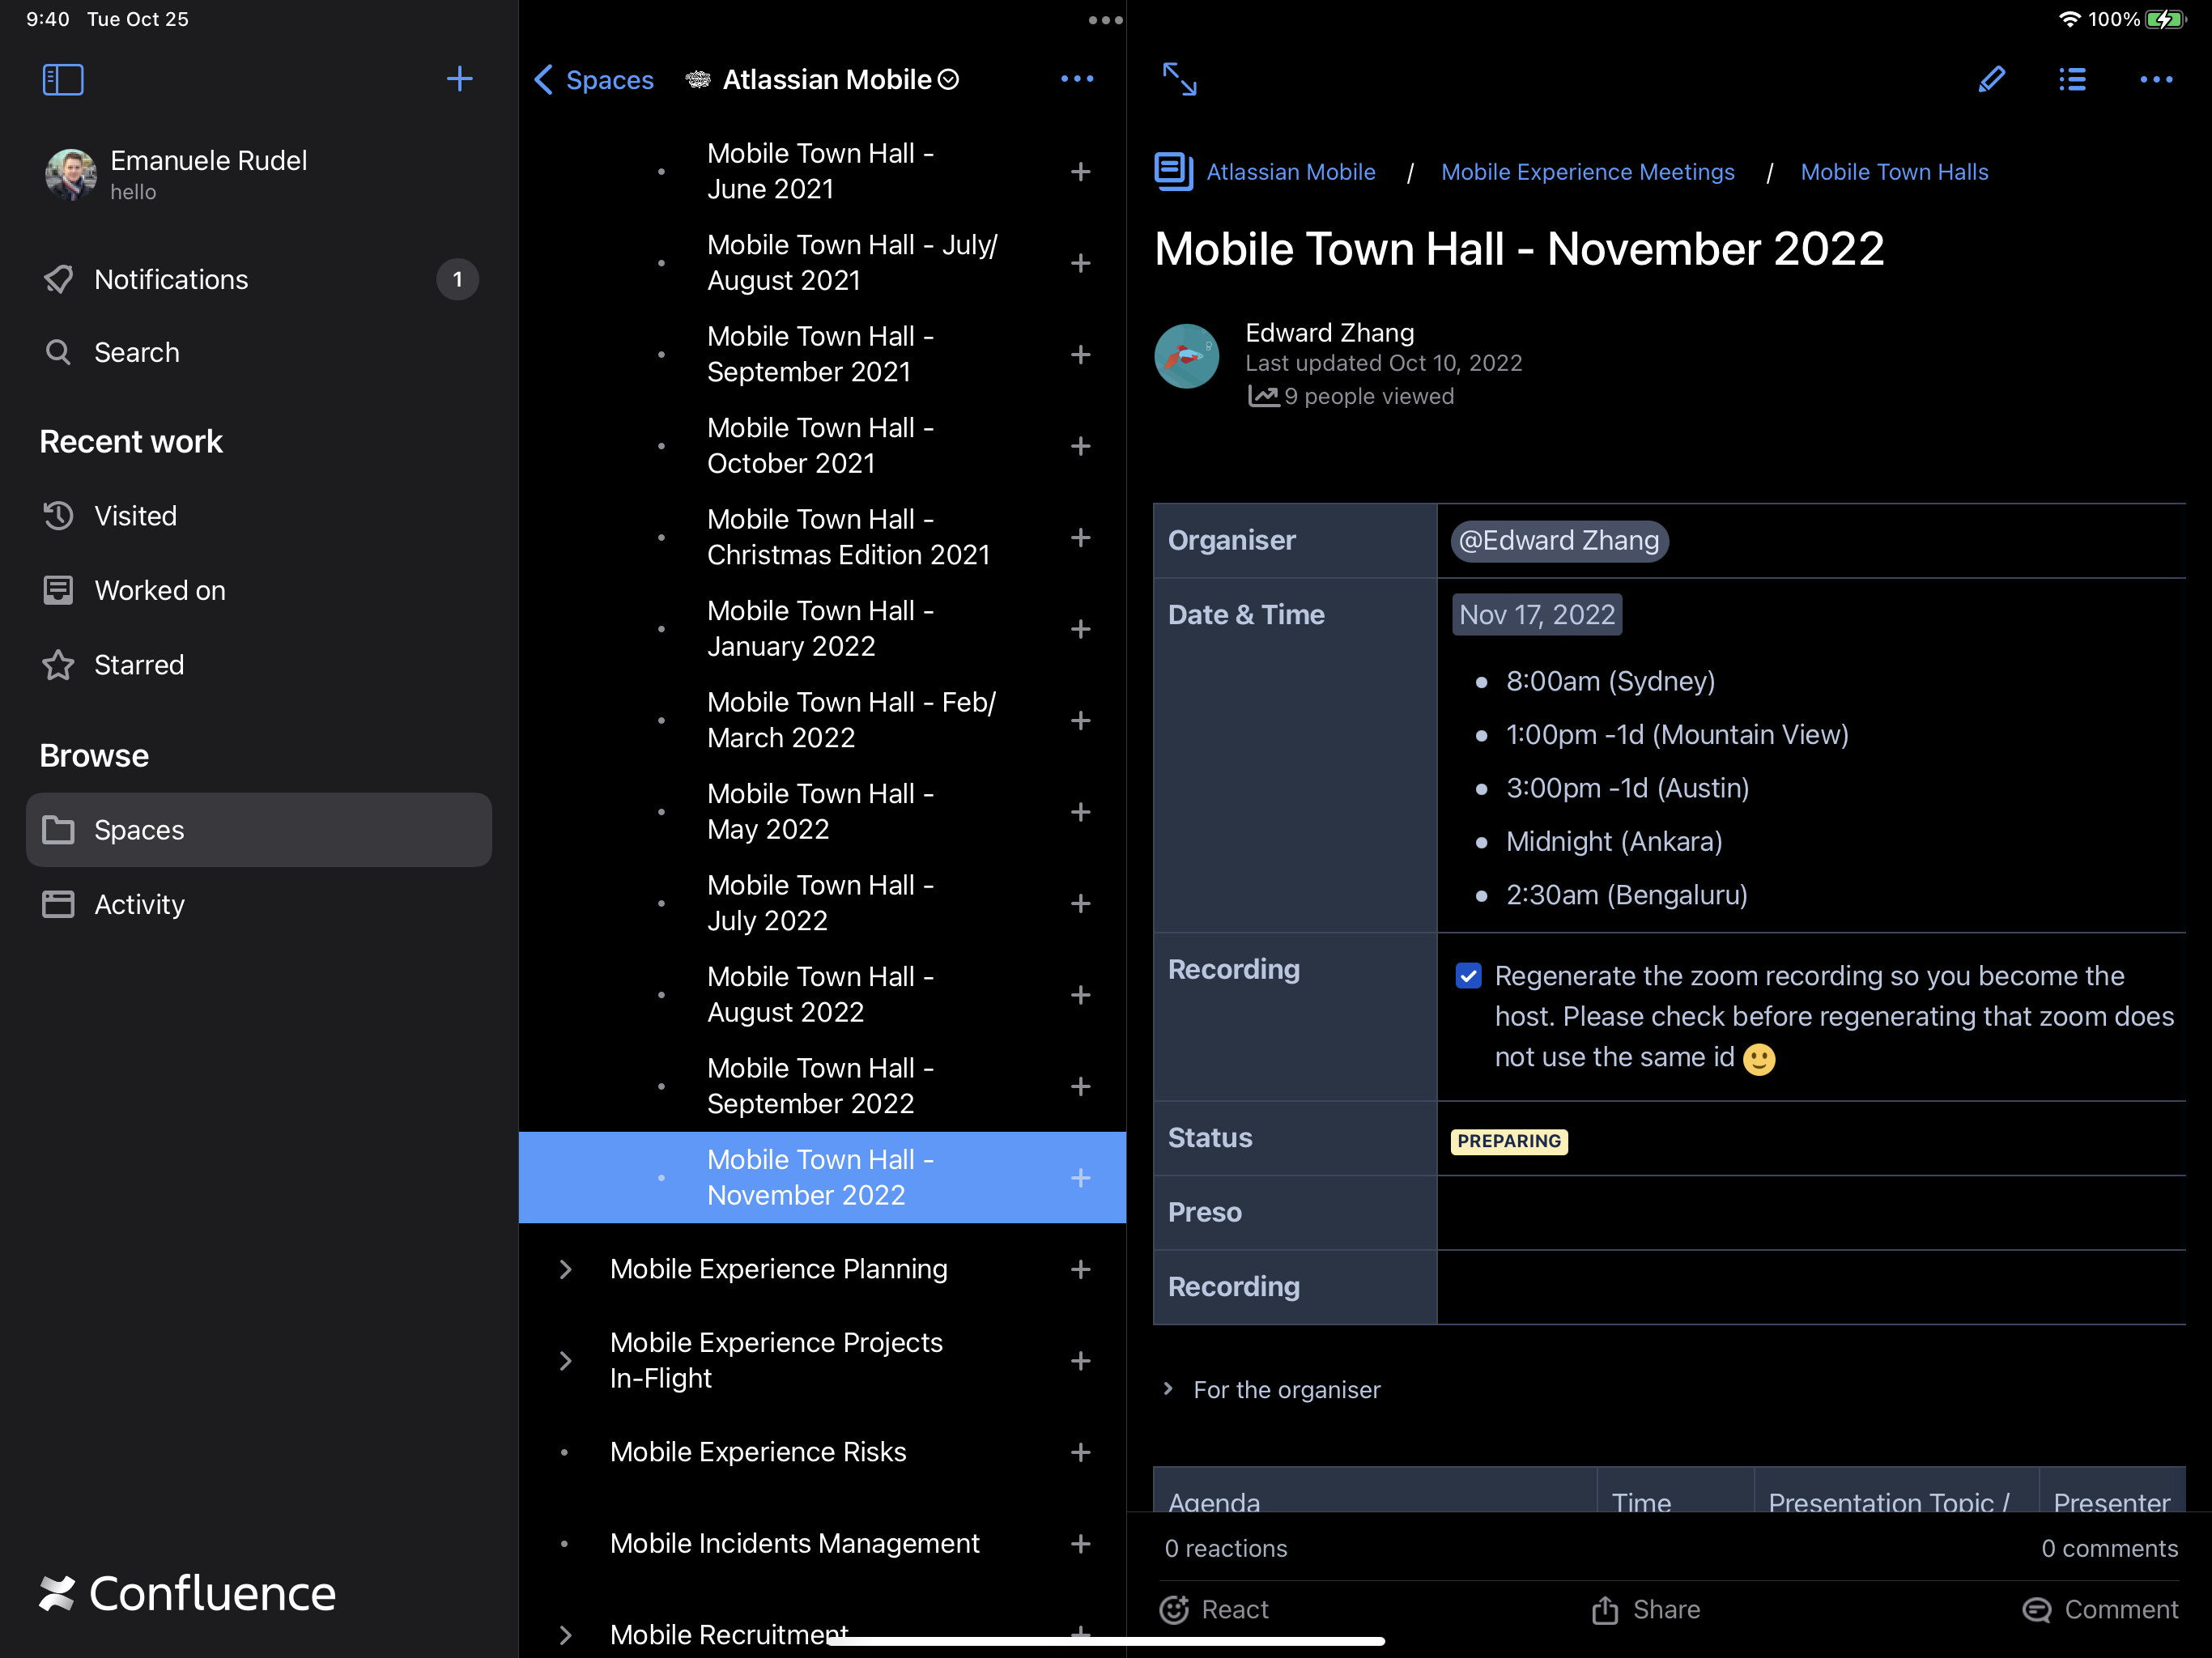The width and height of the screenshot is (2212, 1658).
Task: Click the Nov 17, 2022 date chip
Action: pos(1537,614)
